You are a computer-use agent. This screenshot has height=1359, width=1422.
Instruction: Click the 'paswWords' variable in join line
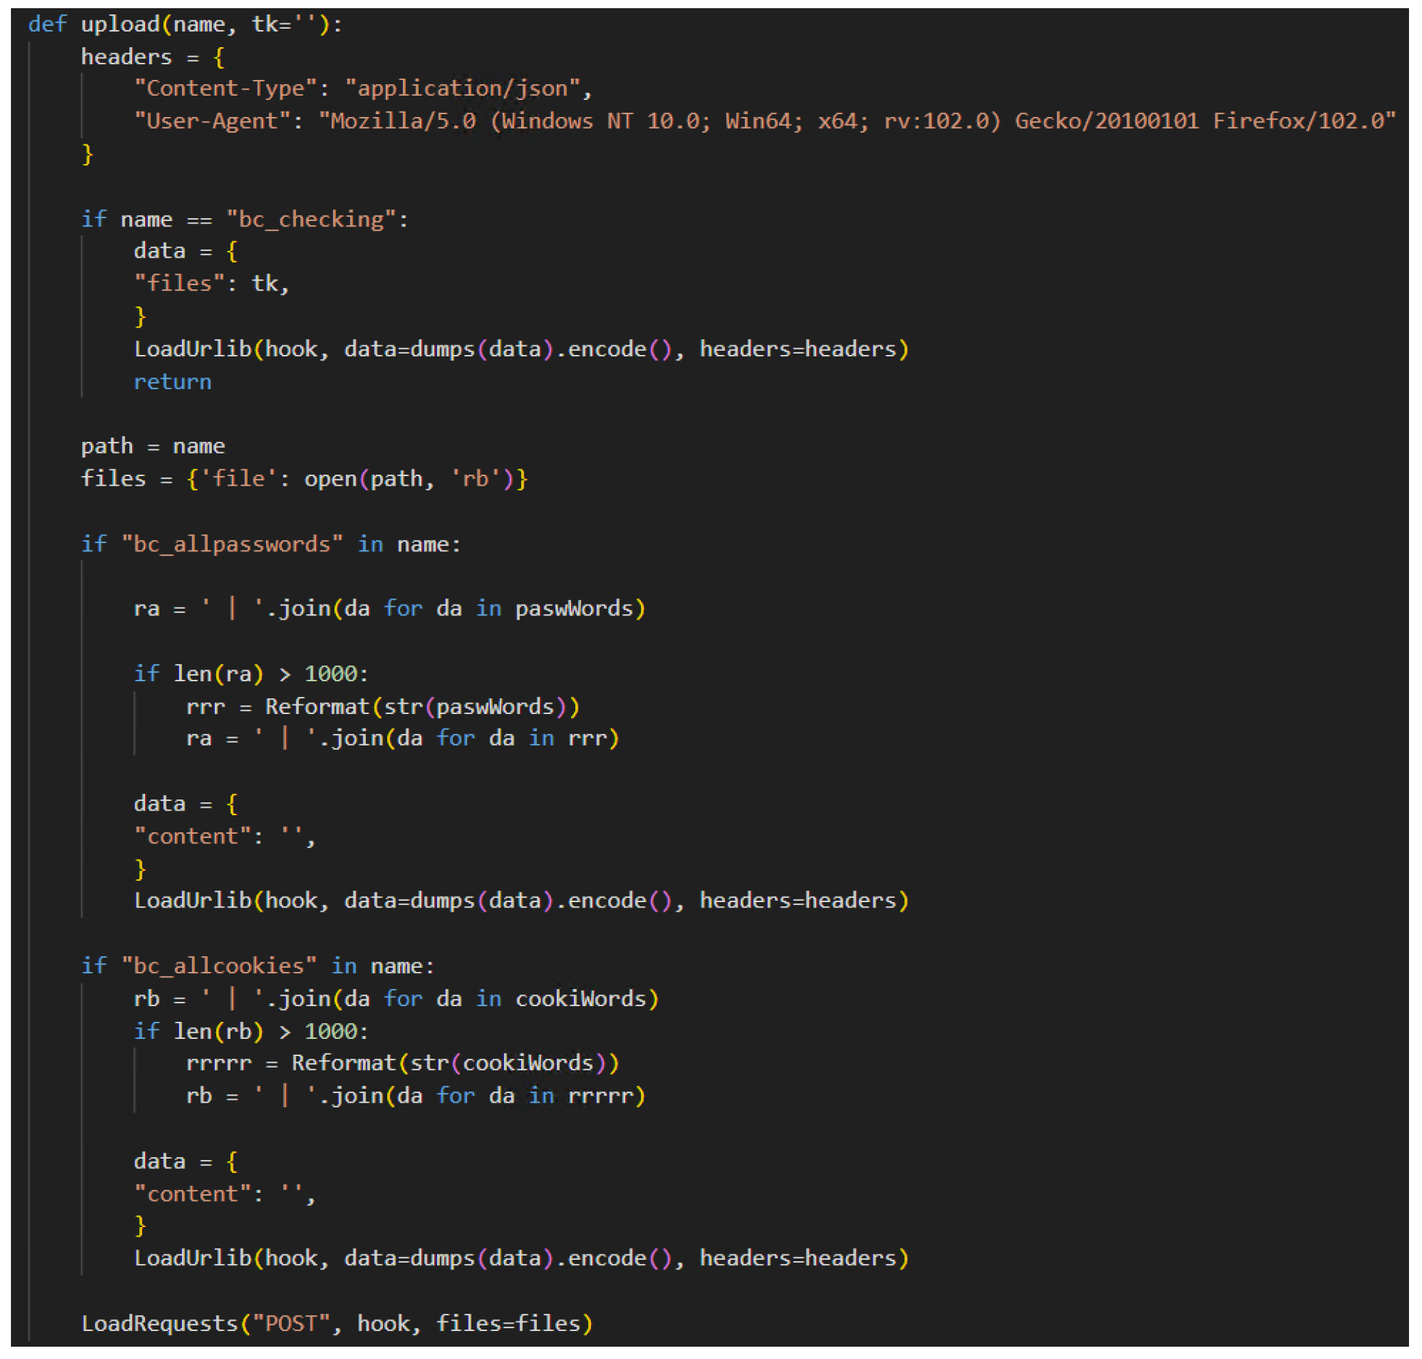574,609
